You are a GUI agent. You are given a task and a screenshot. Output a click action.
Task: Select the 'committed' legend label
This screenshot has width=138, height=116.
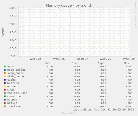click(x=15, y=96)
